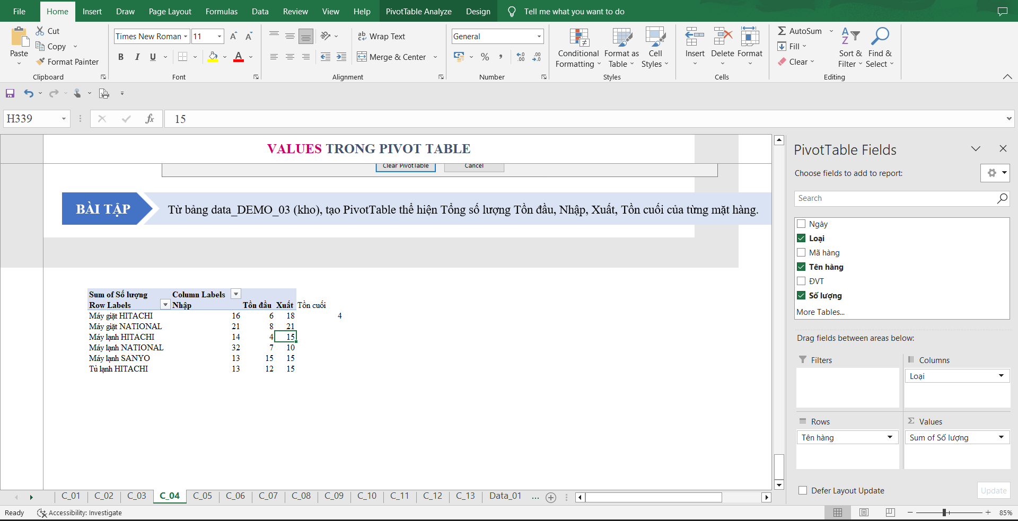Open the PivotTable Analyze tab
Screen dimensions: 1018x521
coord(418,11)
